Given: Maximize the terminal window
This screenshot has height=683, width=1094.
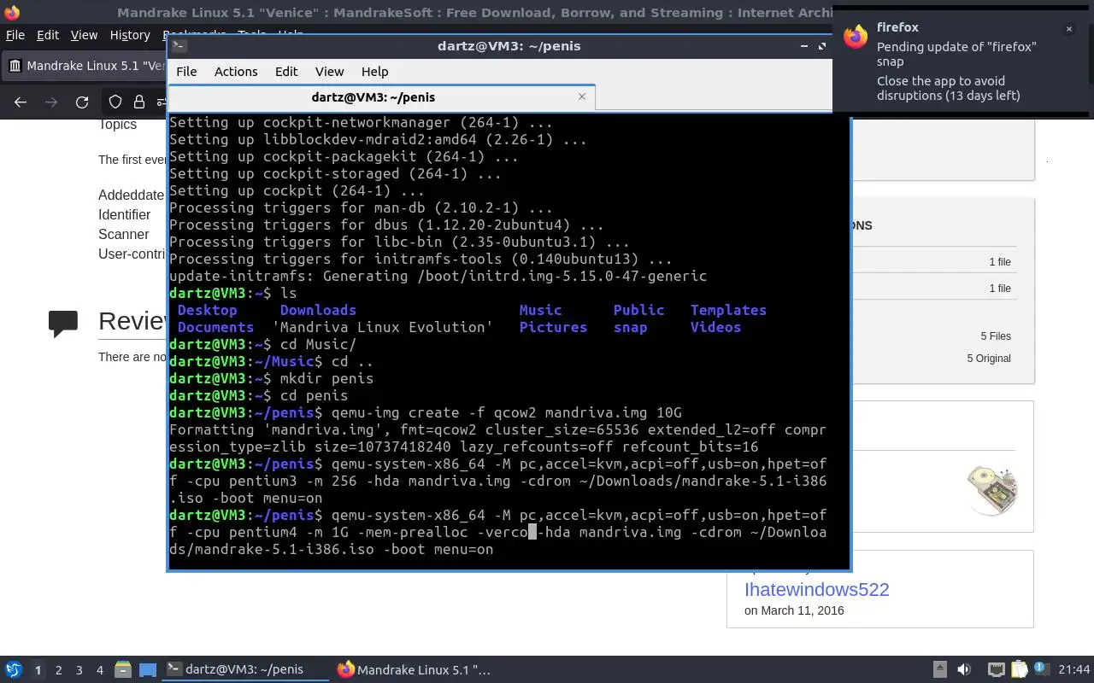Looking at the screenshot, I should click(822, 46).
